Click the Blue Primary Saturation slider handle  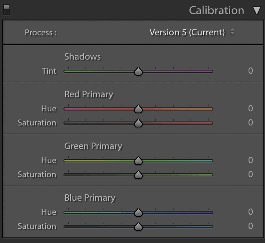(138, 227)
